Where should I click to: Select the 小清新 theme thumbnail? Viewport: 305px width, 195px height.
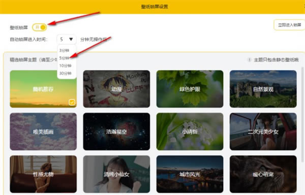[190, 132]
